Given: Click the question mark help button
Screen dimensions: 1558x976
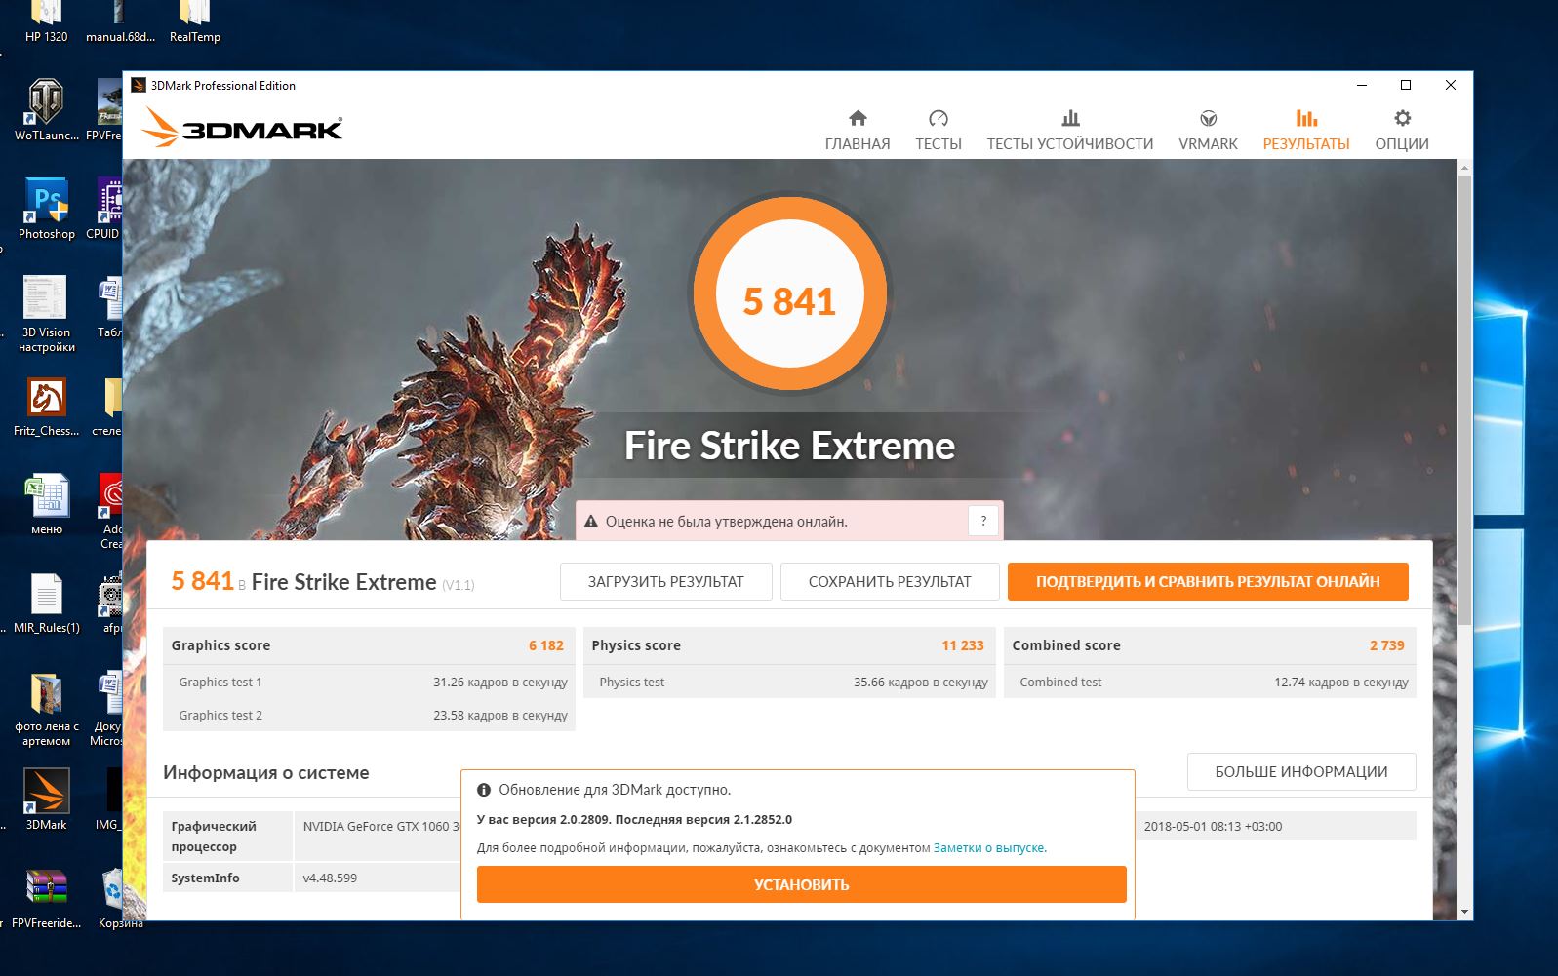Looking at the screenshot, I should click(x=983, y=521).
